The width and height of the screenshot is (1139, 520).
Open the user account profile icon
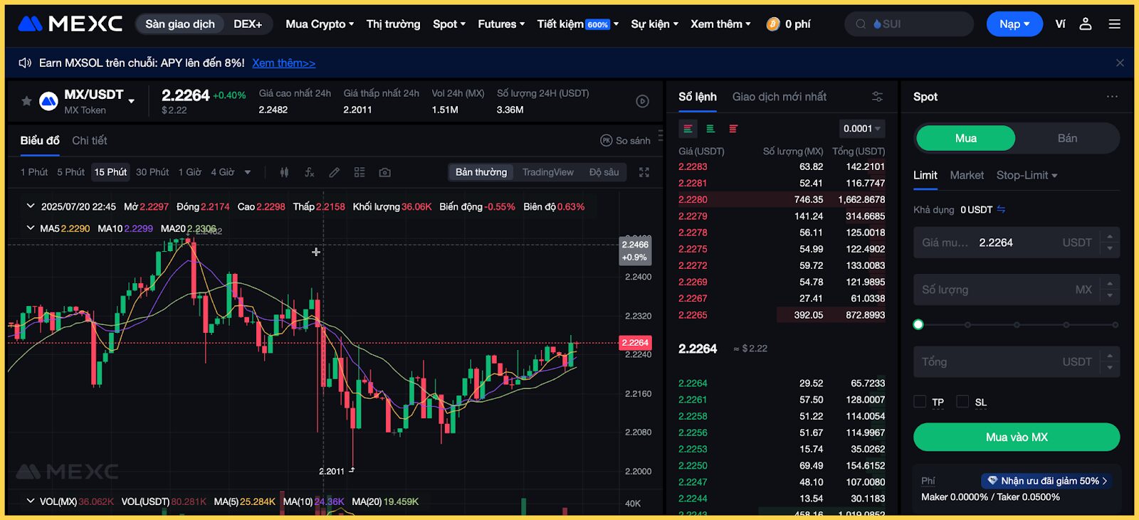1086,24
